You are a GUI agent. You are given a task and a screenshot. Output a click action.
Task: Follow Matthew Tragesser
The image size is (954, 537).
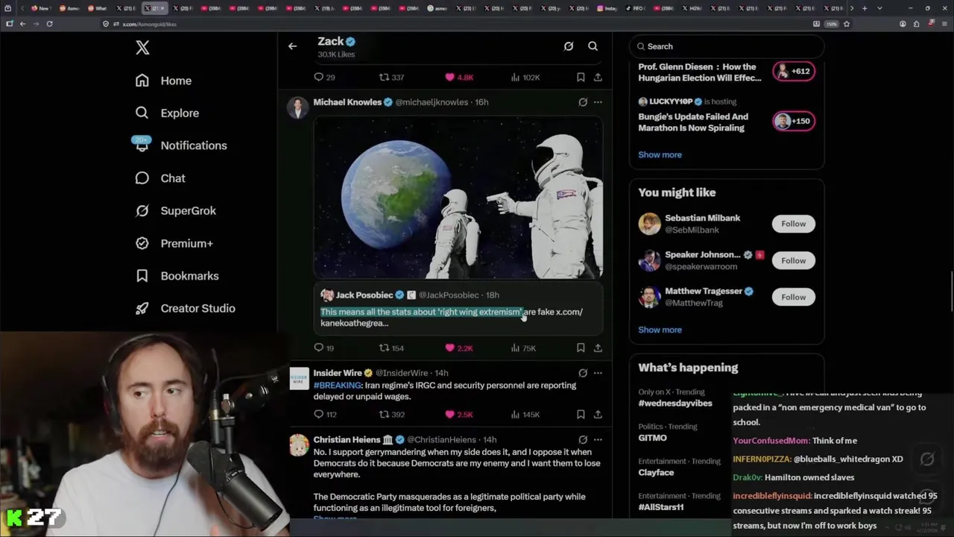tap(793, 297)
